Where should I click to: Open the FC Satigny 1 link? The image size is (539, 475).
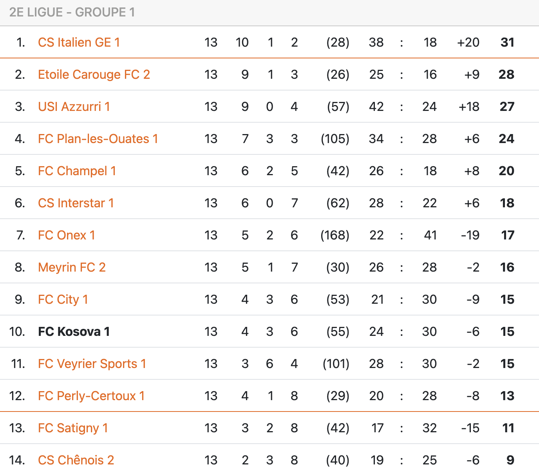click(73, 428)
